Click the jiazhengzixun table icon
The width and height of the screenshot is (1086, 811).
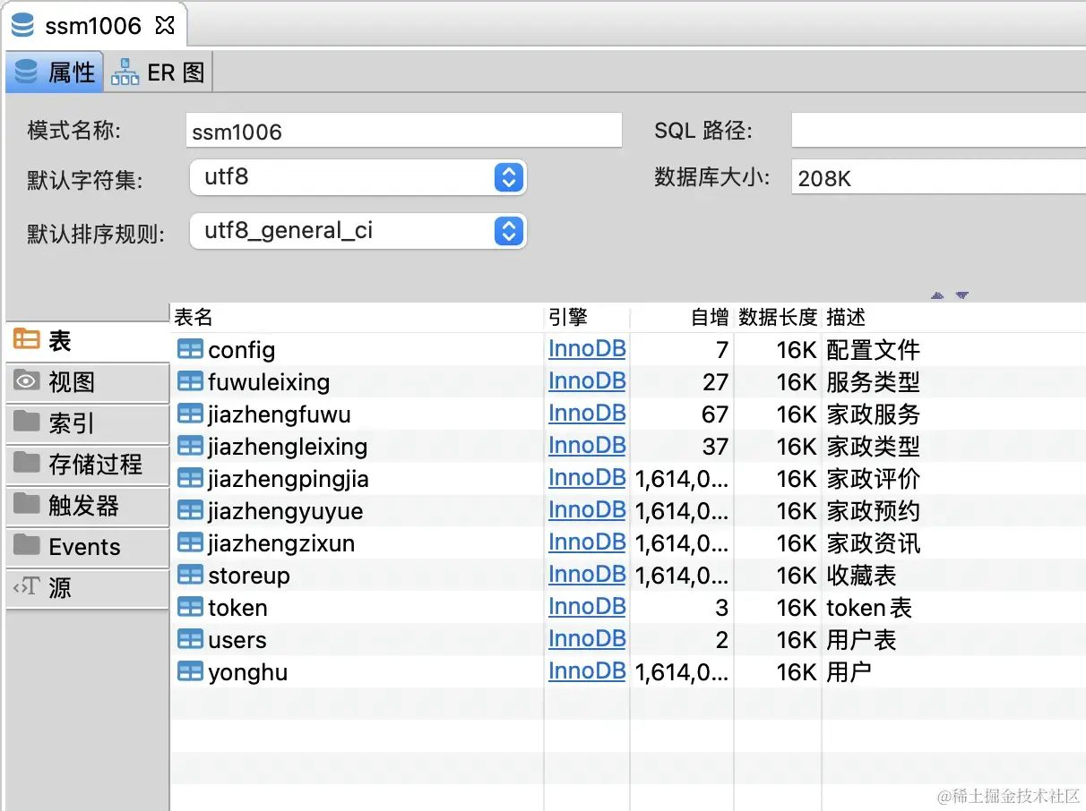[x=190, y=543]
